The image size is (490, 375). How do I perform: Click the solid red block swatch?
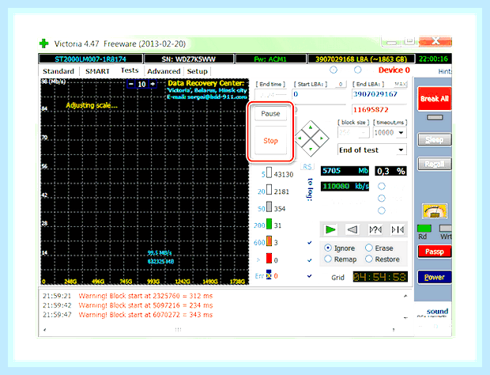coord(269,259)
